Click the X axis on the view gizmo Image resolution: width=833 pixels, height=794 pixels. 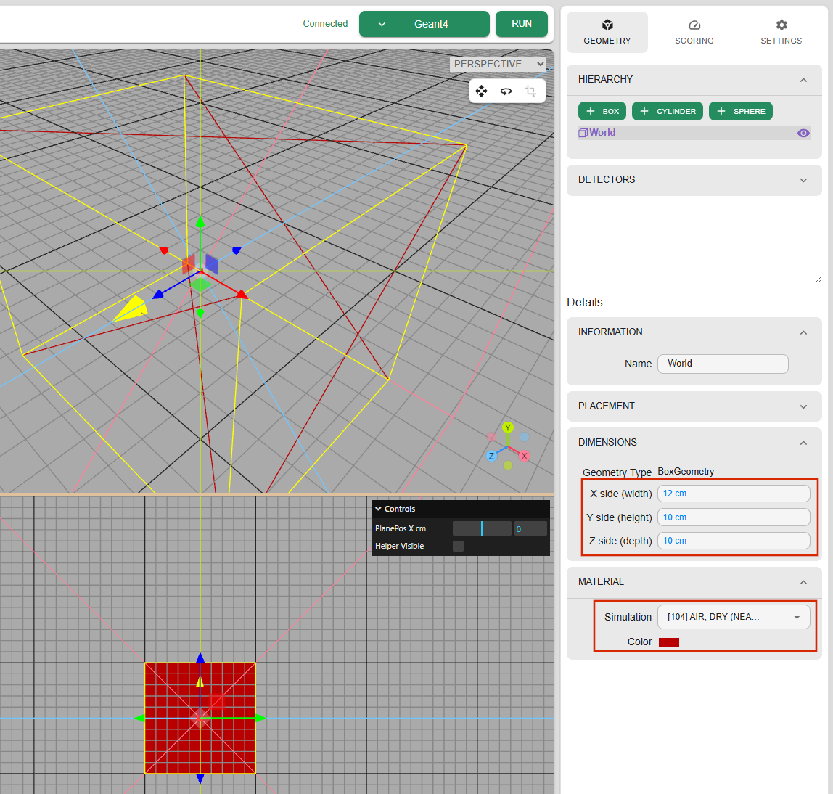click(524, 456)
